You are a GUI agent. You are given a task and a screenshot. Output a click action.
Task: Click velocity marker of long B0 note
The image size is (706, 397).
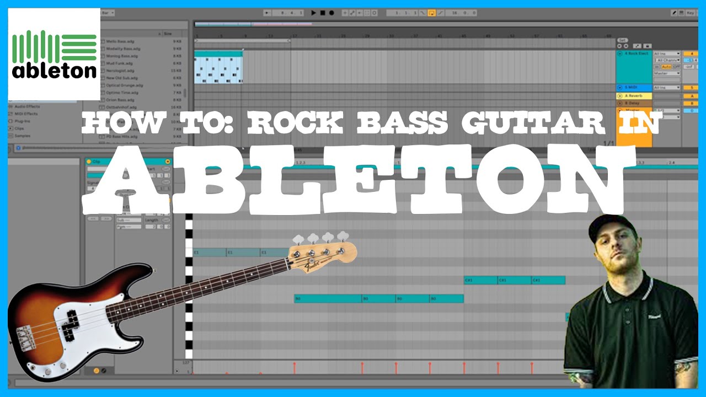tap(295, 364)
